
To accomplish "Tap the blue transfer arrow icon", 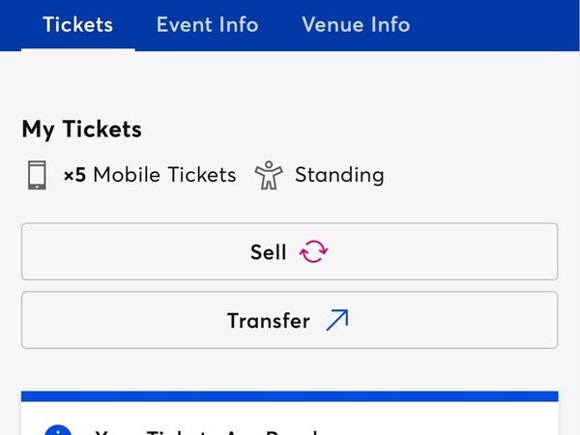I will click(x=336, y=320).
